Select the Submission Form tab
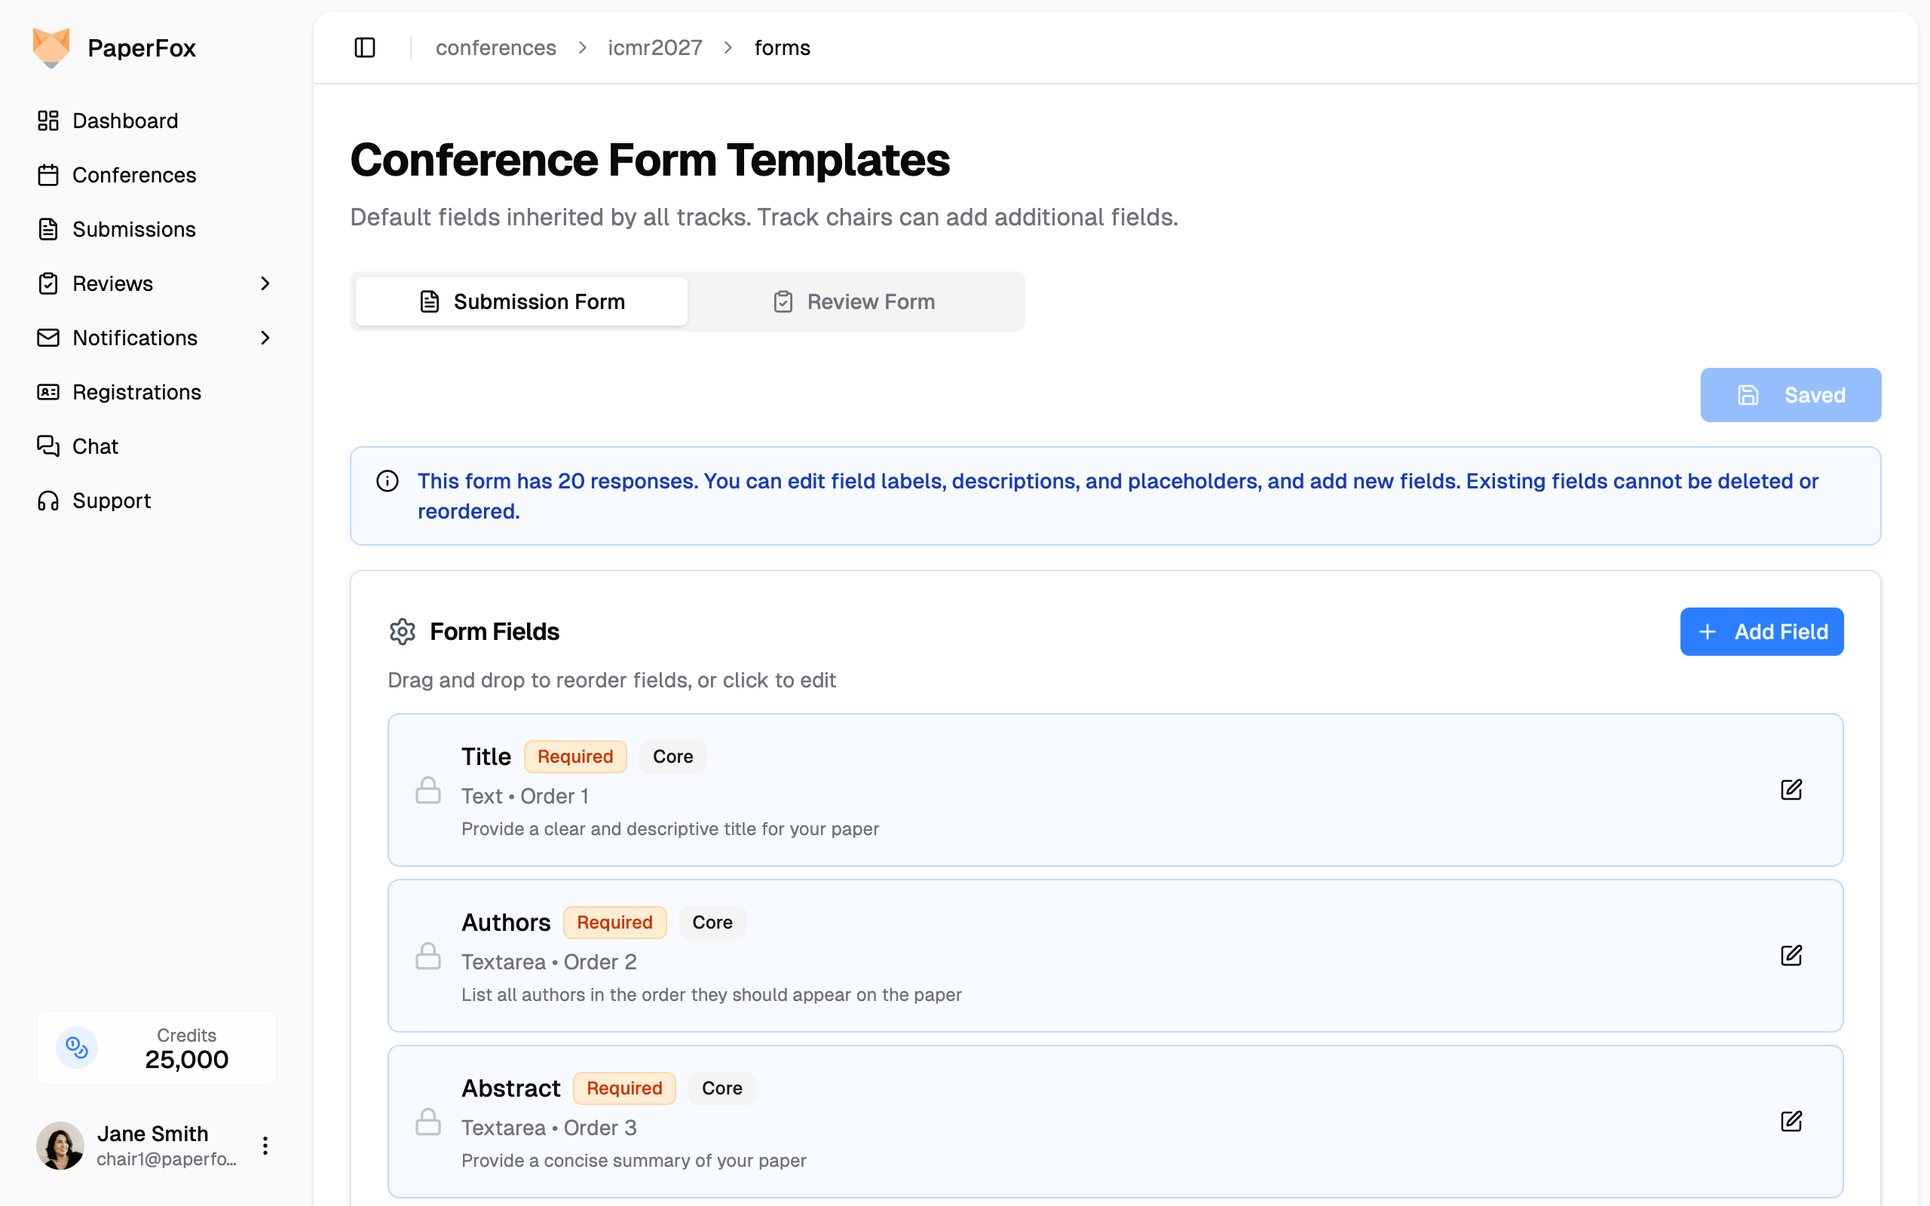This screenshot has width=1930, height=1206. point(522,301)
